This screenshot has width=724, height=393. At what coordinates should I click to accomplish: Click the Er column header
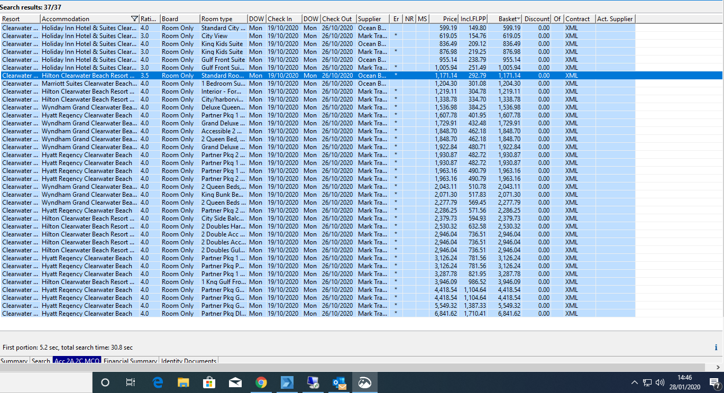(x=396, y=19)
